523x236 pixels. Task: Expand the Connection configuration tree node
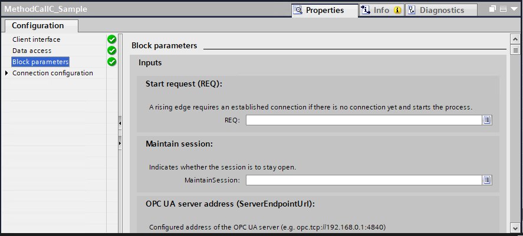tap(6, 74)
